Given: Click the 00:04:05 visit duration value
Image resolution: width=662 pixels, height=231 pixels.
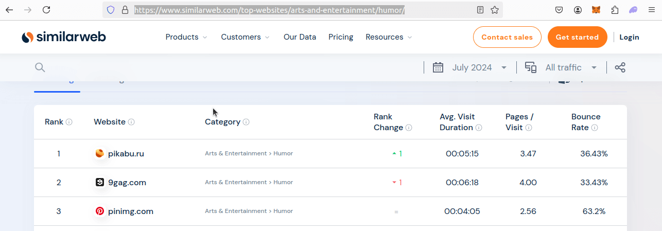Looking at the screenshot, I should coord(462,211).
